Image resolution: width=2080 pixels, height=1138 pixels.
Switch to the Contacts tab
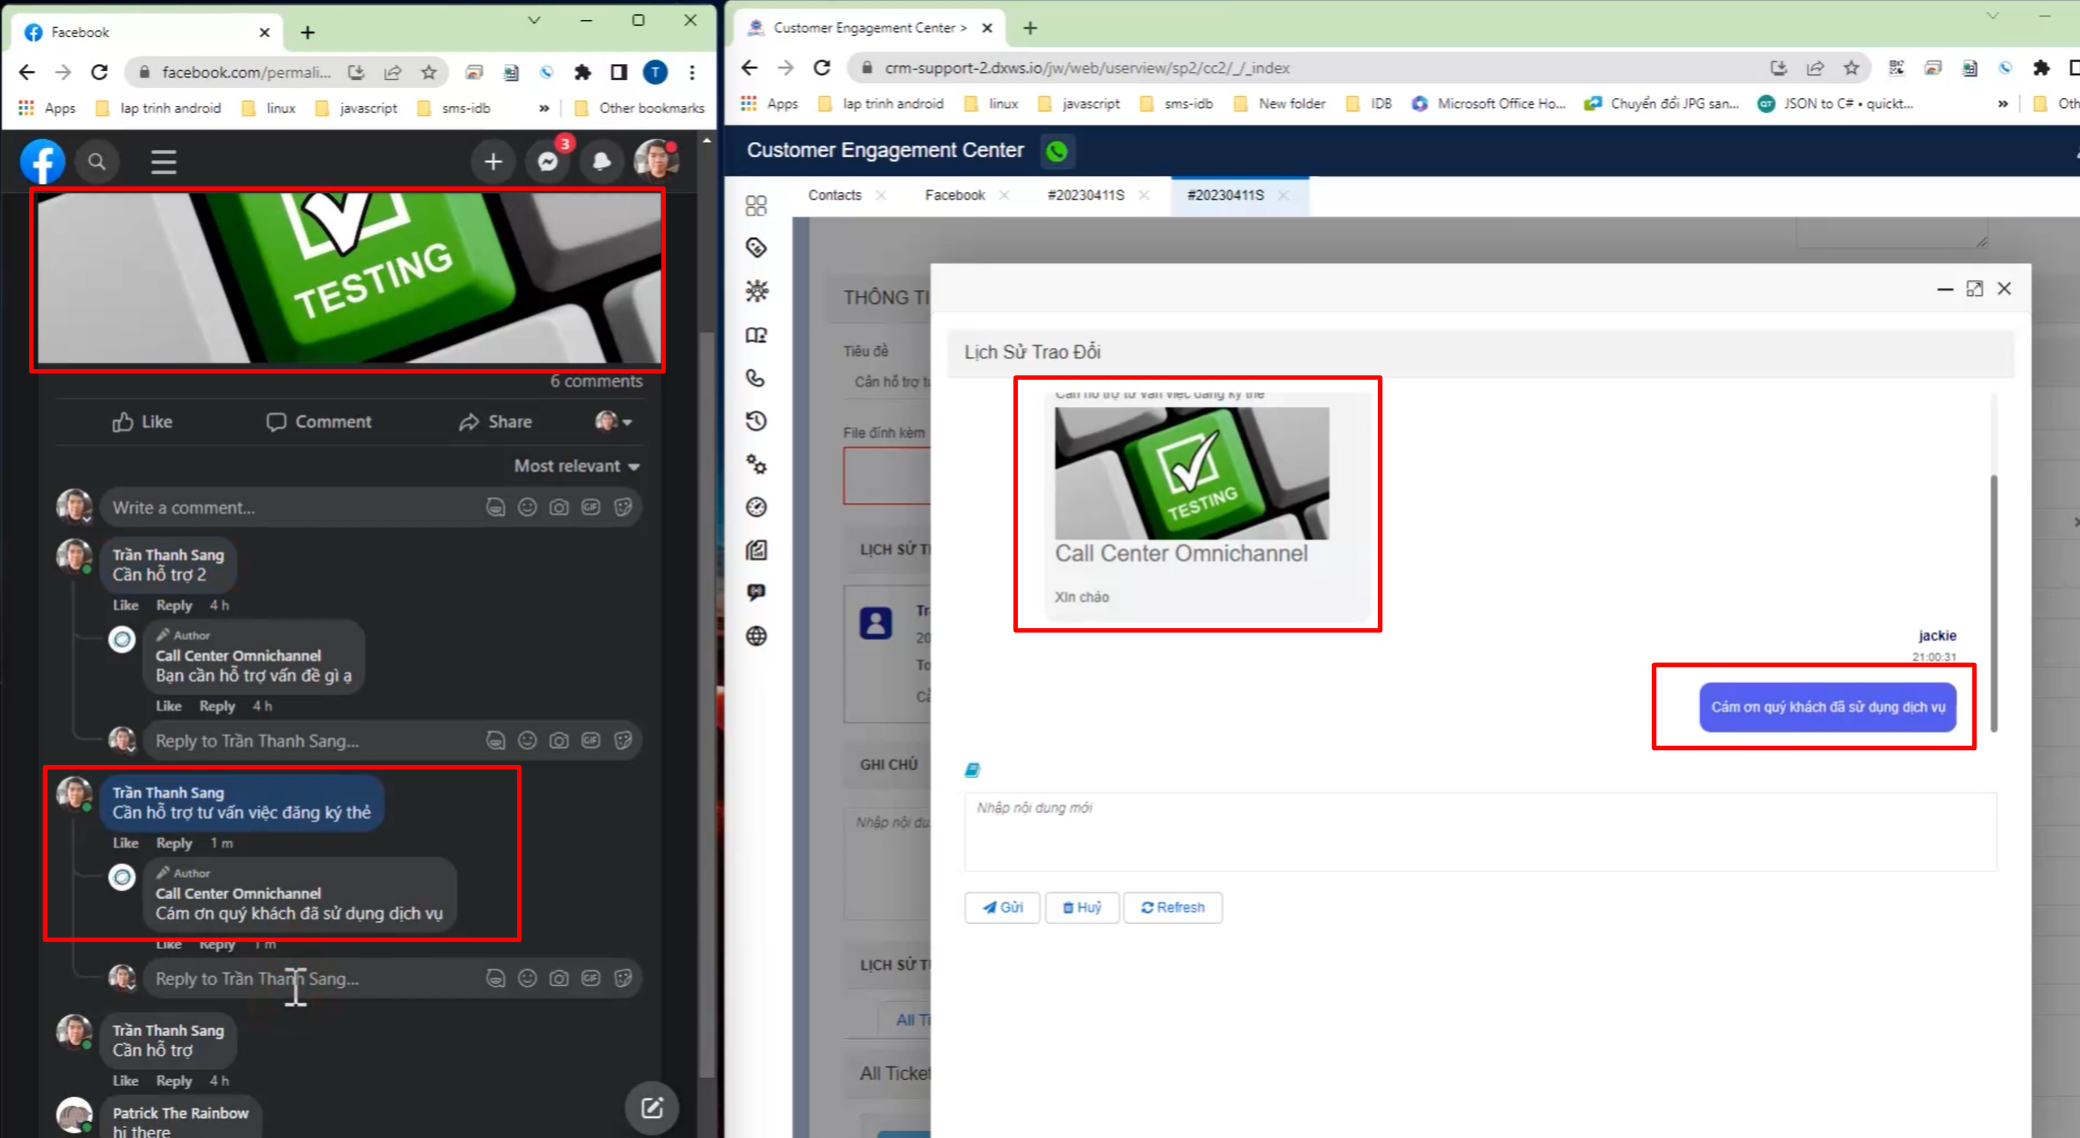(x=835, y=195)
